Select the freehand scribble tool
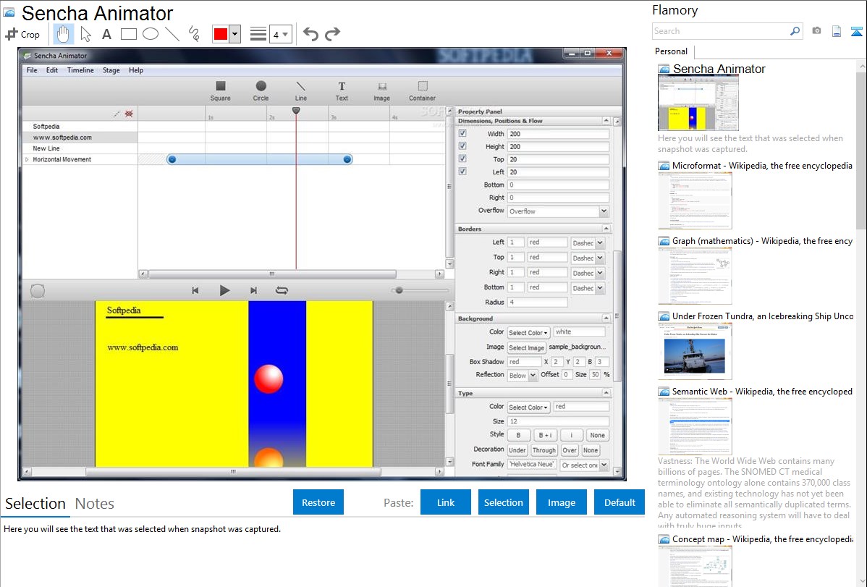The image size is (867, 587). pos(194,34)
